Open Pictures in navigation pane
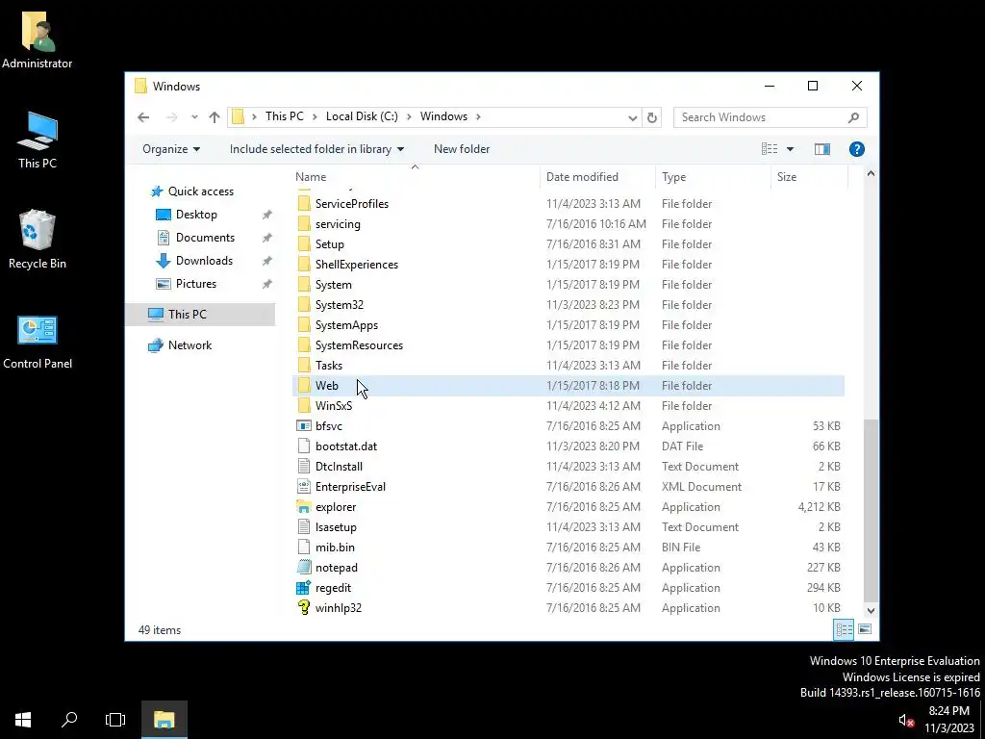Image resolution: width=985 pixels, height=739 pixels. tap(196, 284)
